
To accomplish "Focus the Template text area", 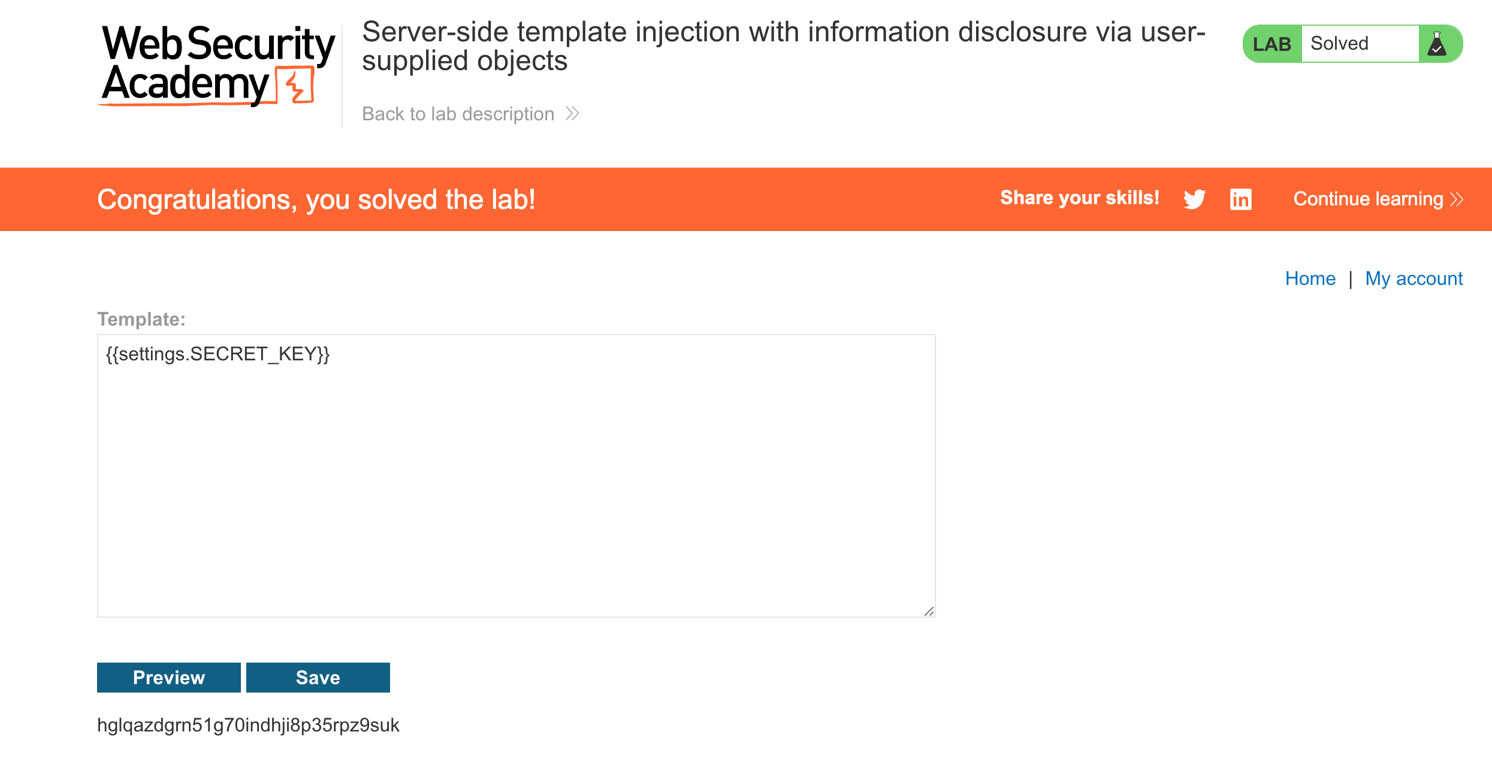I will pyautogui.click(x=515, y=475).
